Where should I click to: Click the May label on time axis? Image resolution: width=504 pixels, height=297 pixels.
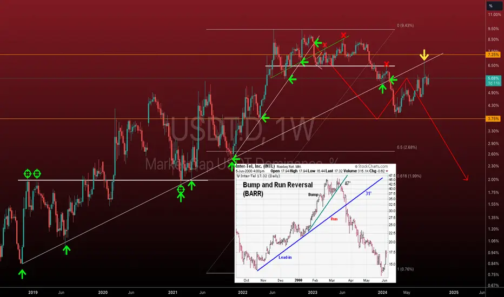(407, 293)
